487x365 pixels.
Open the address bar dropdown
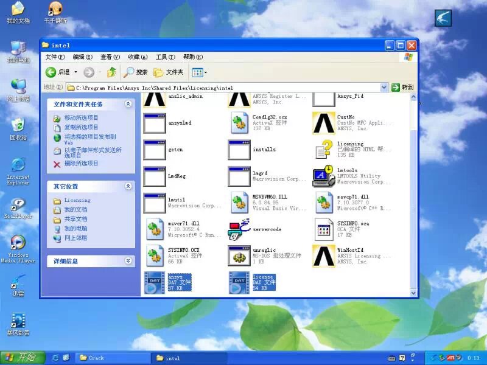384,88
